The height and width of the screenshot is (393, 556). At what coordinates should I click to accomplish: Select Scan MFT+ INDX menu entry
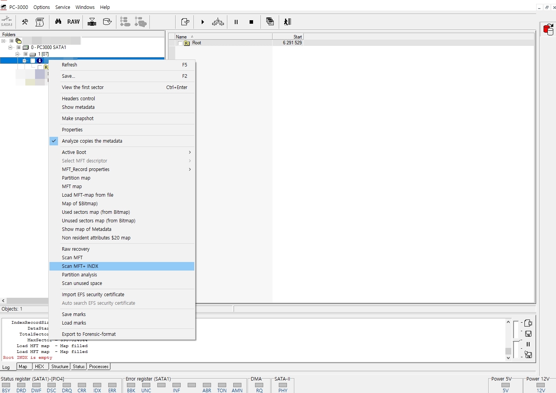pos(80,266)
